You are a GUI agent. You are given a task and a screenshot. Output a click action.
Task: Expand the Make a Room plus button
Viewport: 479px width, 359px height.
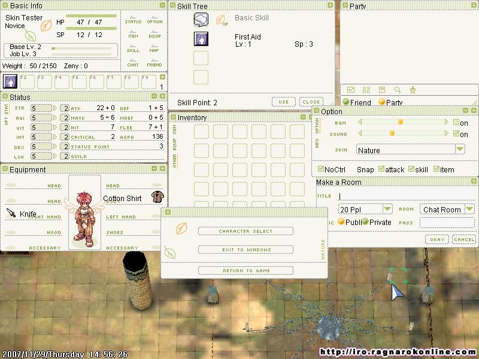pos(474,181)
